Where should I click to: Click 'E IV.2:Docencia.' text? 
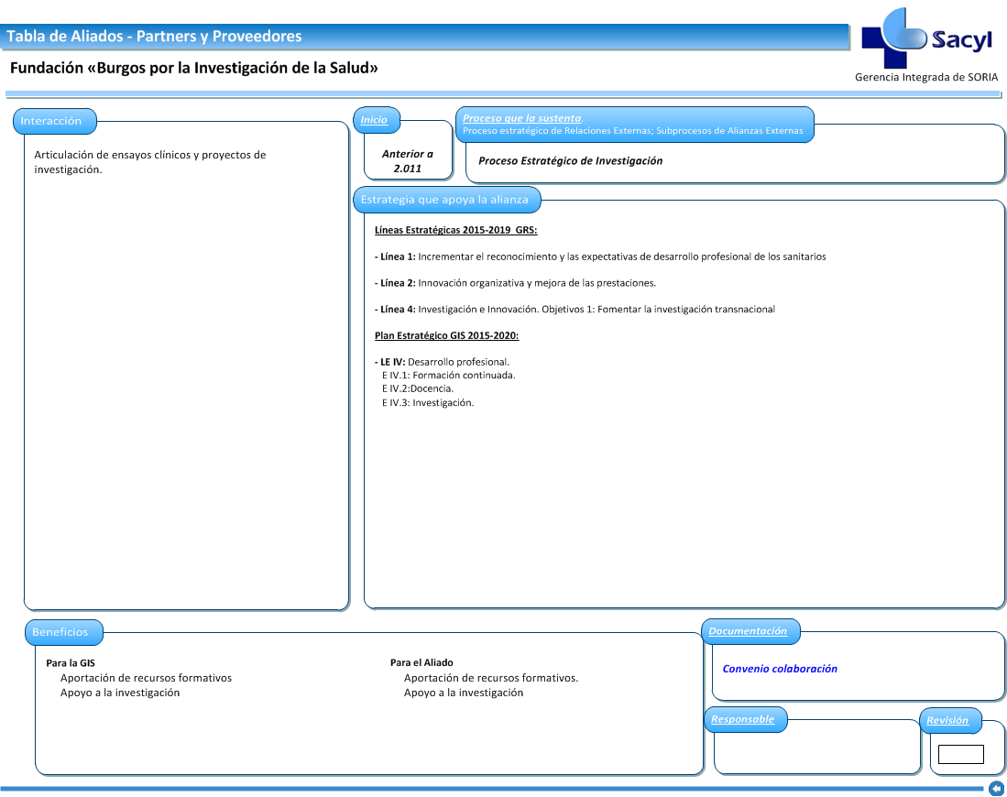click(x=418, y=389)
